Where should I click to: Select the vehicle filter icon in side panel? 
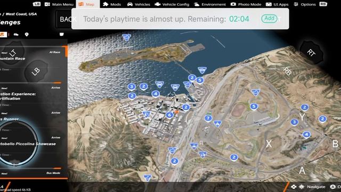pos(16,34)
